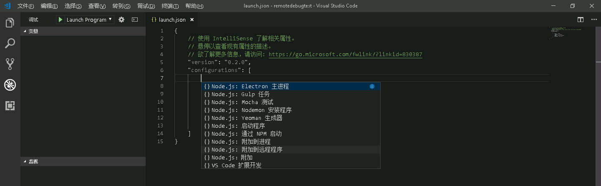This screenshot has height=186, width=601.
Task: Open the Extensions view in activity bar
Action: [x=10, y=106]
